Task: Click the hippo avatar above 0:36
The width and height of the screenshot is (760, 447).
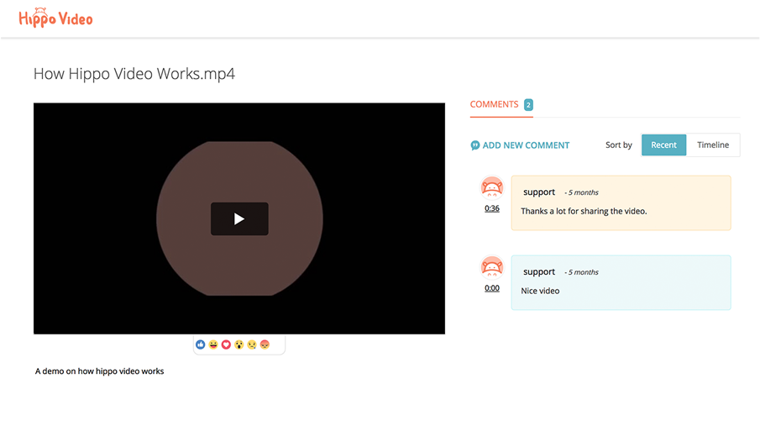Action: [492, 187]
